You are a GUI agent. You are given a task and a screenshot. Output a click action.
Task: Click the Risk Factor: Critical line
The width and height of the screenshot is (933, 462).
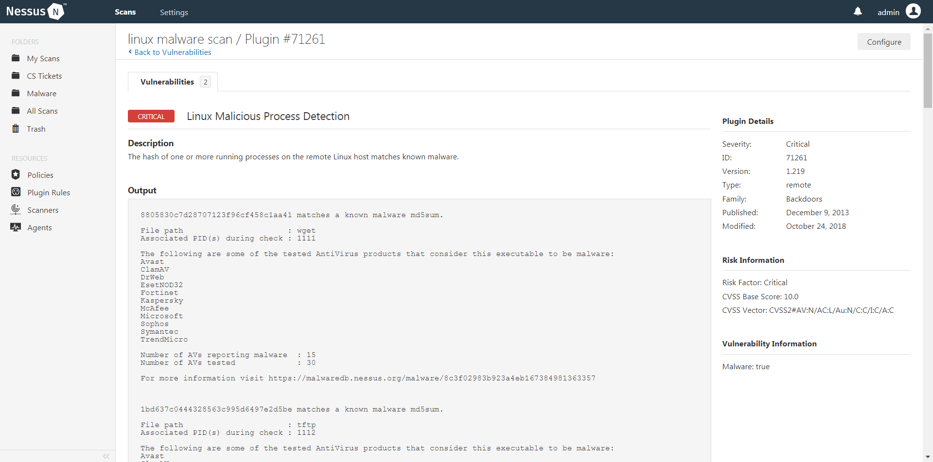tap(755, 282)
